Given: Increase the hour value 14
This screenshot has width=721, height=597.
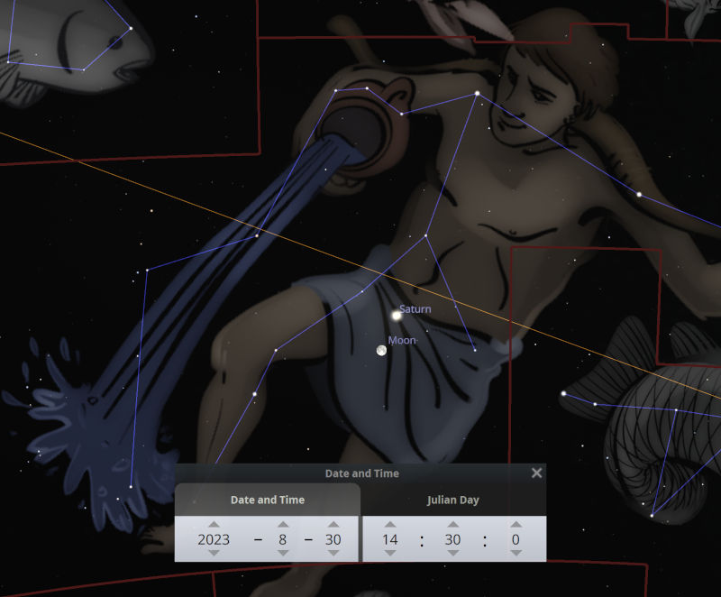Looking at the screenshot, I should pos(390,524).
